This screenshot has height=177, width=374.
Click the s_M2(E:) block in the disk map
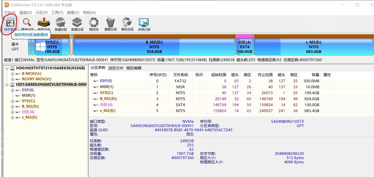pos(313,45)
